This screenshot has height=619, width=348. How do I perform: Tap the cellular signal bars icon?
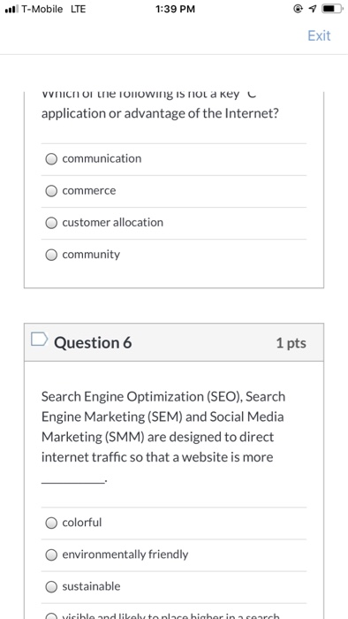[x=11, y=9]
